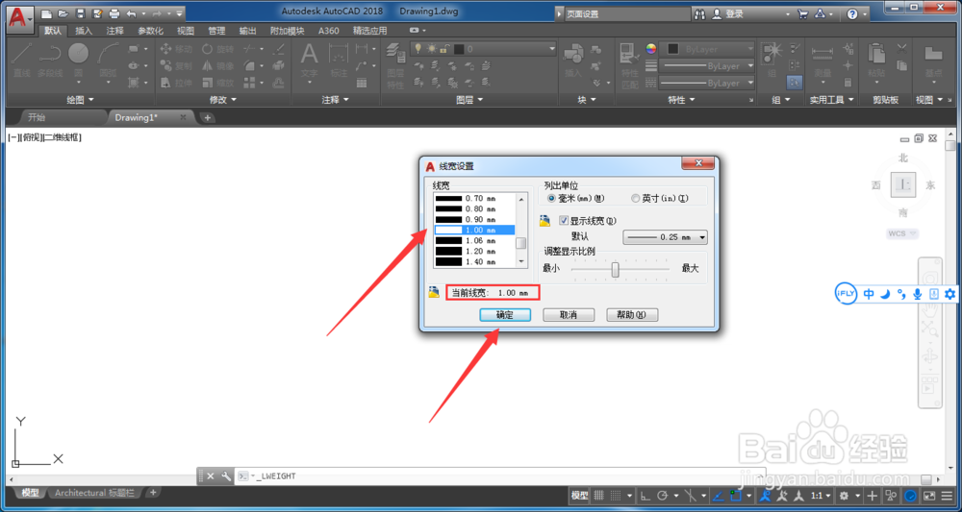The width and height of the screenshot is (962, 512).
Task: Toggle polar tracking in status bar
Action: point(663,496)
